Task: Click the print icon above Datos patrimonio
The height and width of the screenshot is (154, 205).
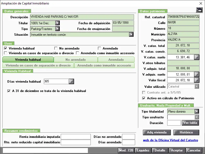Action: [x=199, y=10]
